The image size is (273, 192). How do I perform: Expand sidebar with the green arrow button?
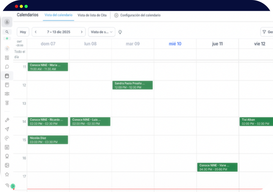point(13,186)
